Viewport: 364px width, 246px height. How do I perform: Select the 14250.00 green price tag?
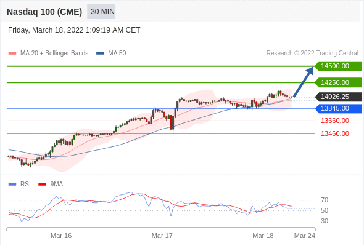pos(339,82)
